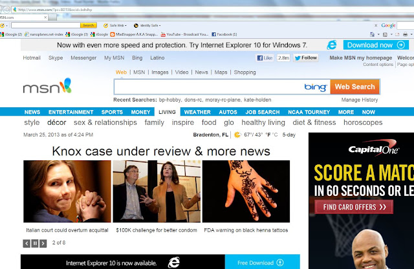
Task: Select the address bar URL field
Action: coord(212,10)
